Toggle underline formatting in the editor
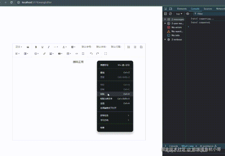Viewport: 225px width, 156px height. click(42, 47)
